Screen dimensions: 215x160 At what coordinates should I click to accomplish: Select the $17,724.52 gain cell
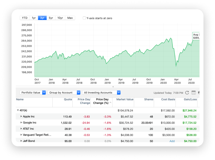tap(189, 123)
